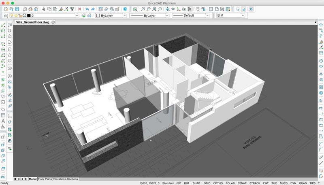Image resolution: width=324 pixels, height=185 pixels.
Task: Go to the last layout tab
Action: pyautogui.click(x=26, y=179)
